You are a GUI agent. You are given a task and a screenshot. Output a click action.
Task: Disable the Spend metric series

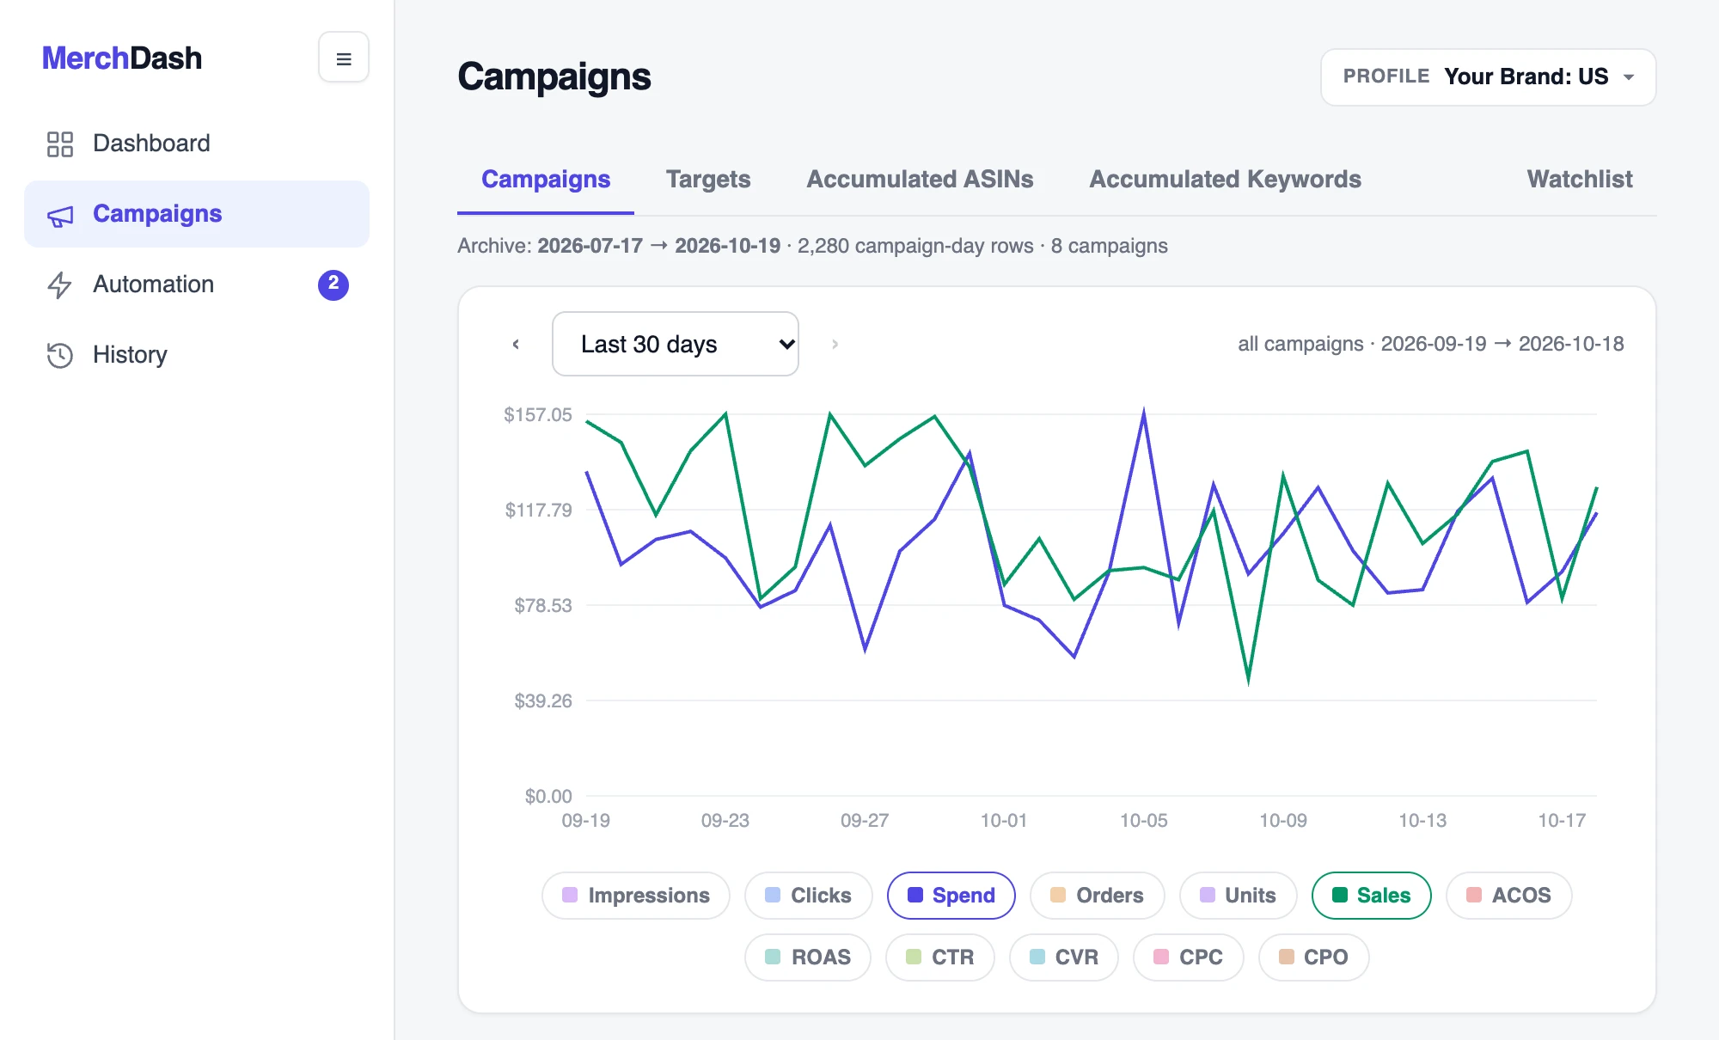pos(951,896)
